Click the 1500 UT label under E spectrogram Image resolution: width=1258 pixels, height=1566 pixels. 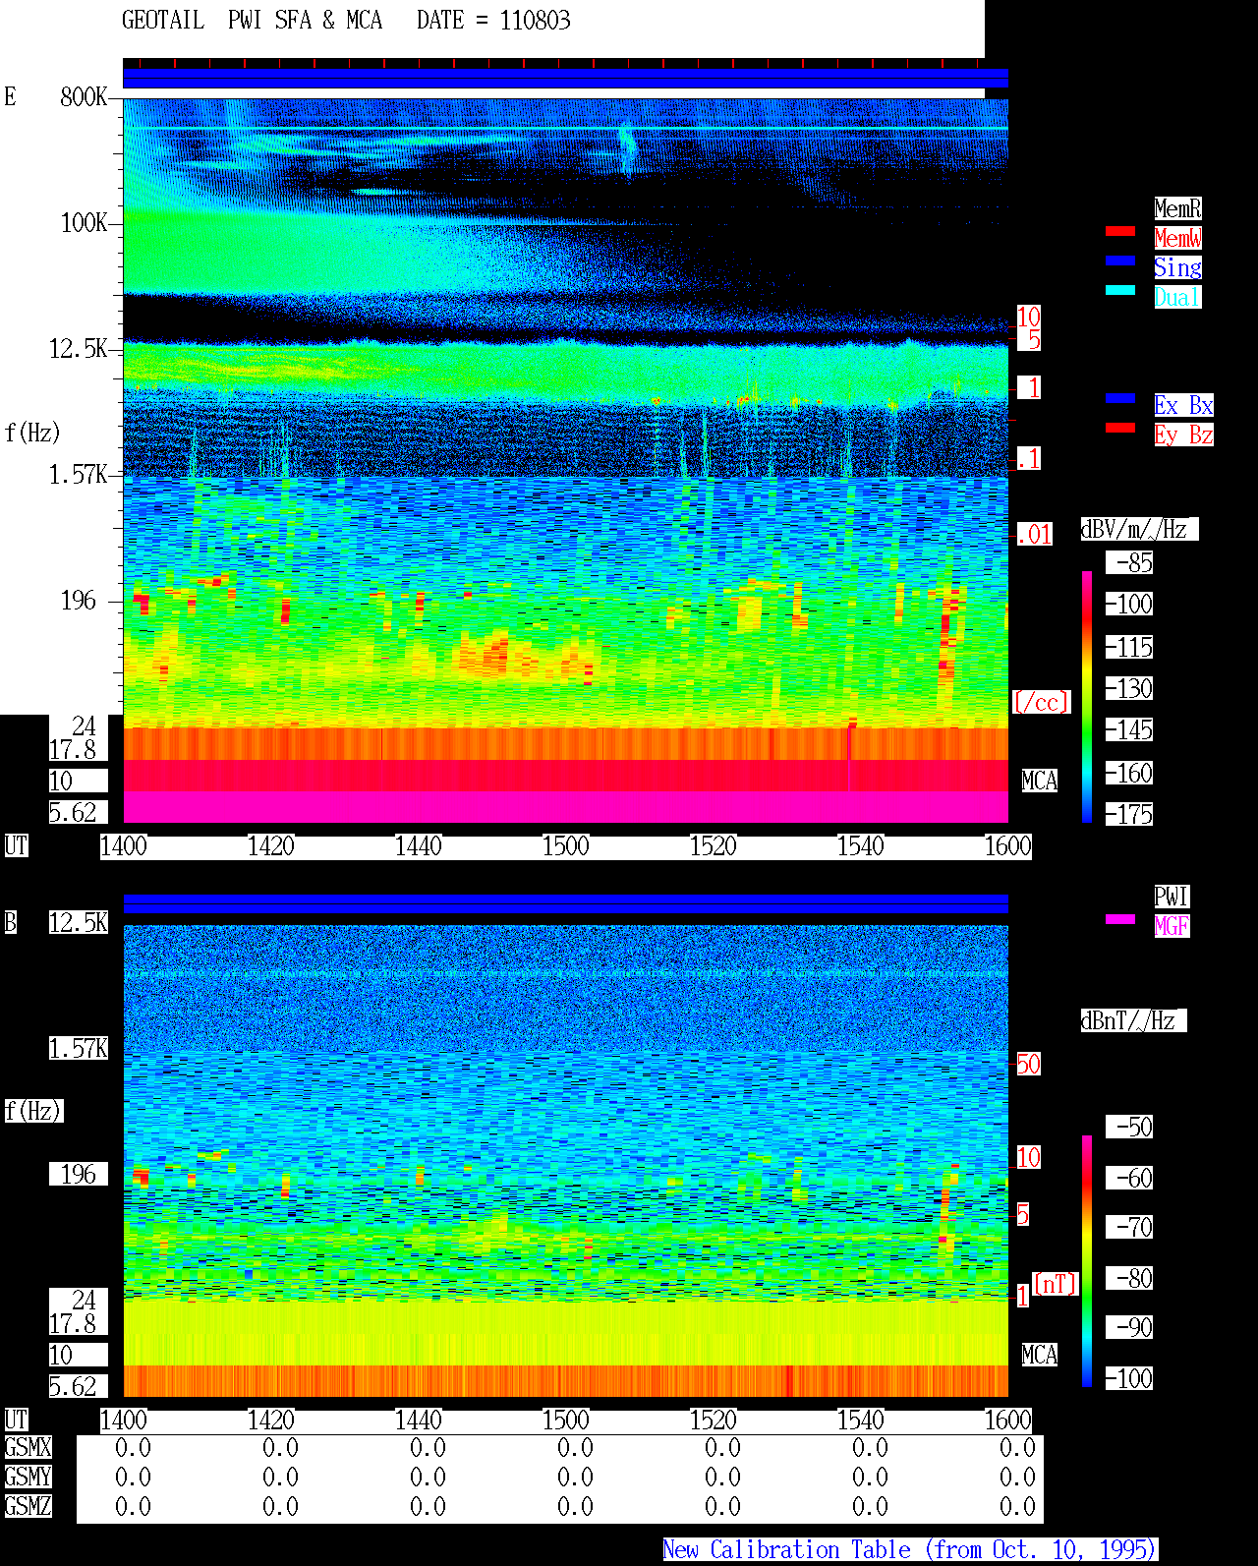pyautogui.click(x=565, y=846)
